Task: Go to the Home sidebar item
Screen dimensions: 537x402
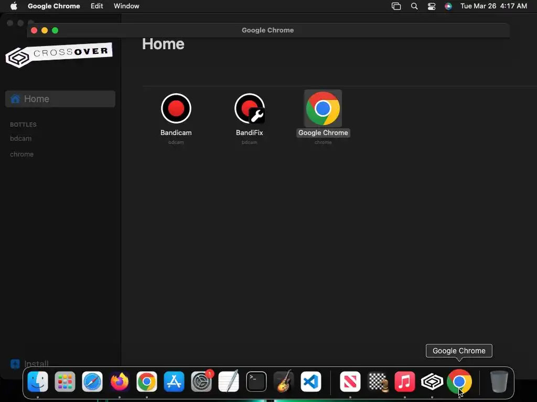Action: (x=60, y=99)
